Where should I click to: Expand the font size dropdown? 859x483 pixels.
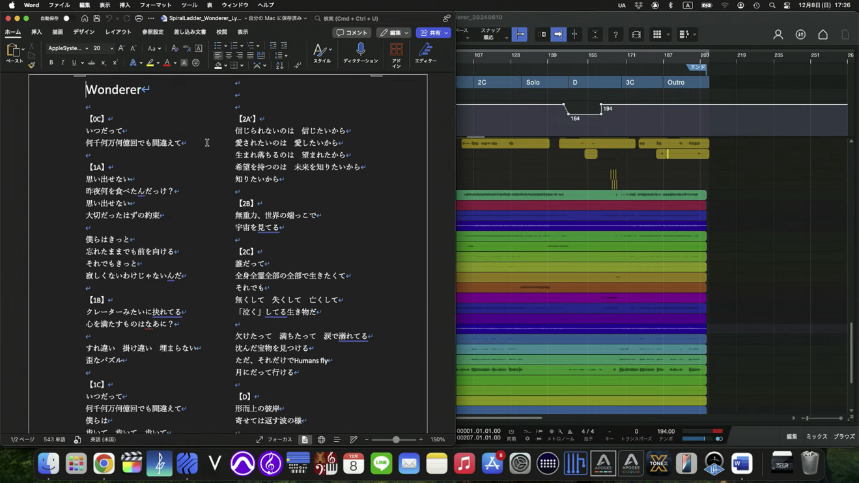[x=111, y=48]
